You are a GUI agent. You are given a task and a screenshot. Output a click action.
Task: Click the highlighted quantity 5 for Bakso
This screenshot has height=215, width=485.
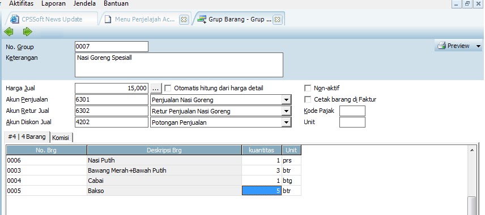pos(262,191)
